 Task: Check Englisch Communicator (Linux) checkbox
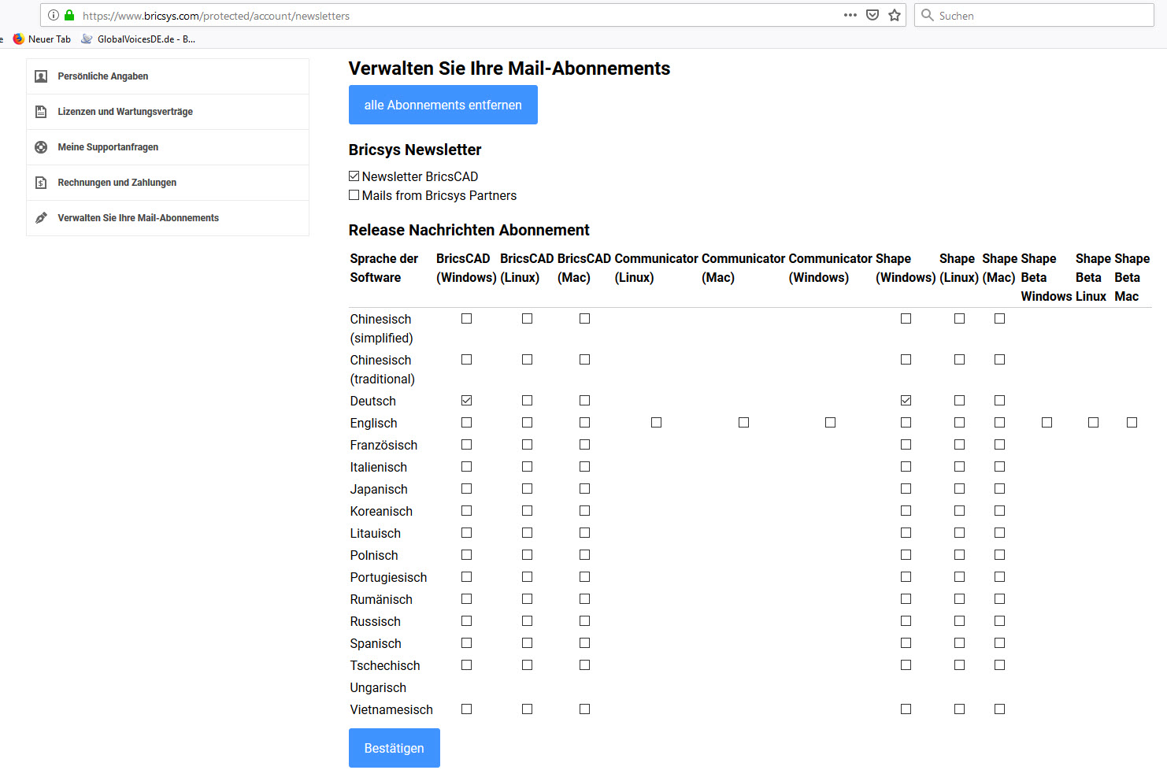pos(656,423)
